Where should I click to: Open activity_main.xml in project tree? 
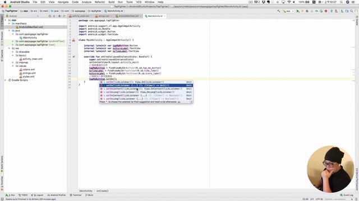[x=33, y=59]
